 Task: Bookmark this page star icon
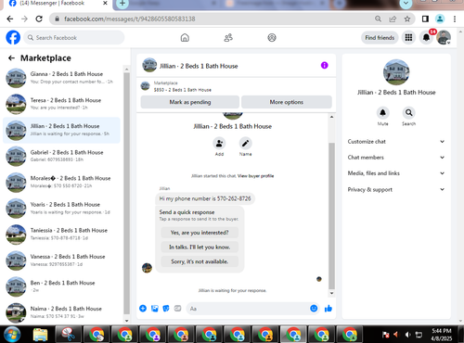407,19
